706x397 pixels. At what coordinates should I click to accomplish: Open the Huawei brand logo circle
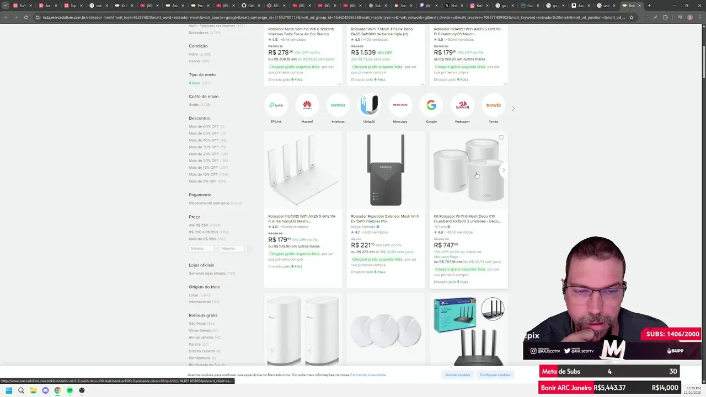tap(307, 105)
